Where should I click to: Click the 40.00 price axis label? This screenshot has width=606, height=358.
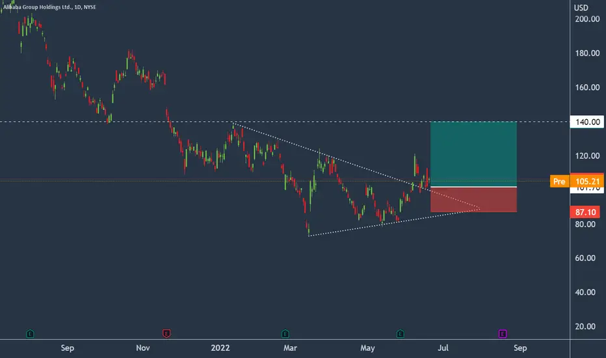[x=585, y=292]
